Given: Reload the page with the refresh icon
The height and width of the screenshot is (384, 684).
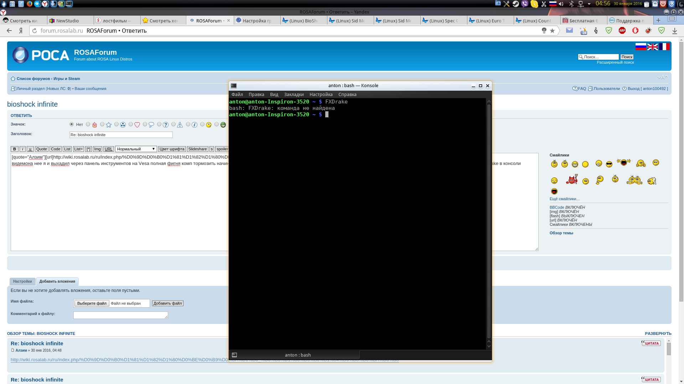Looking at the screenshot, I should [35, 31].
